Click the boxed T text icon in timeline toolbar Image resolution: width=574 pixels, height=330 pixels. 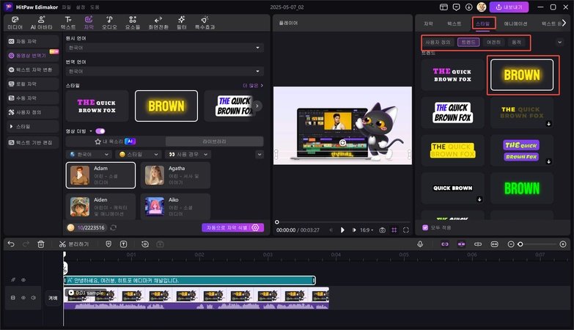click(124, 244)
